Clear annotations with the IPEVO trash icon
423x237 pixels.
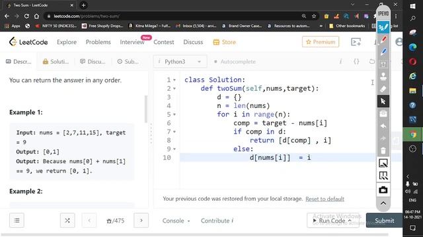pyautogui.click(x=383, y=151)
